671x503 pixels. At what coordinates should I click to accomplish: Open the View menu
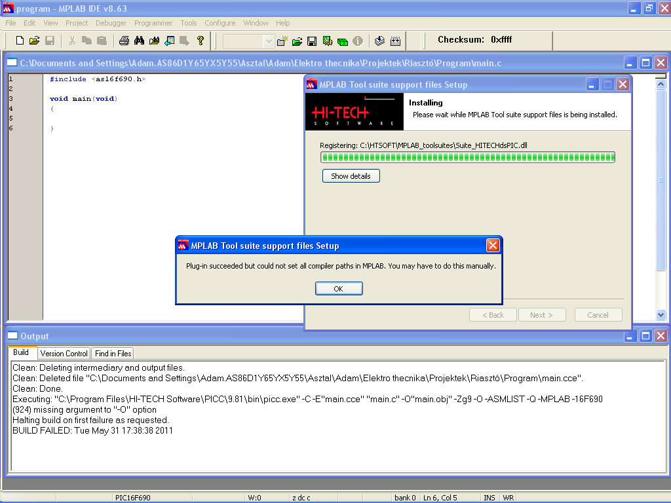click(x=50, y=23)
